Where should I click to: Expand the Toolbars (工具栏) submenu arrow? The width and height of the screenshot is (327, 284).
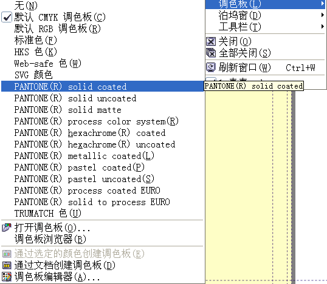tap(323, 27)
